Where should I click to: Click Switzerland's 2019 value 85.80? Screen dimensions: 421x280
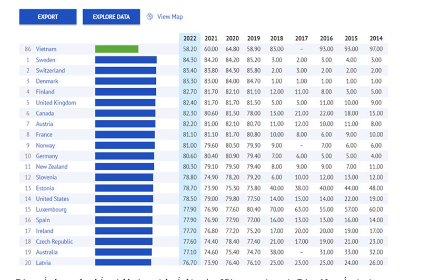[x=254, y=70]
